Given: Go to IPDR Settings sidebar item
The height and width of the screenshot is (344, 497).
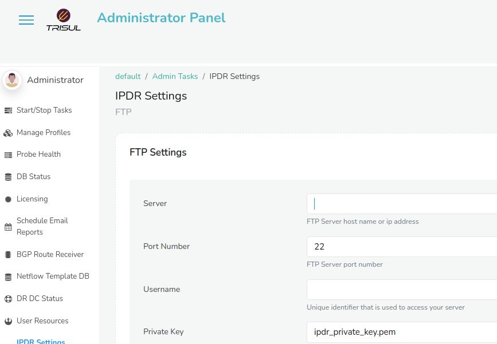Looking at the screenshot, I should 41,342.
